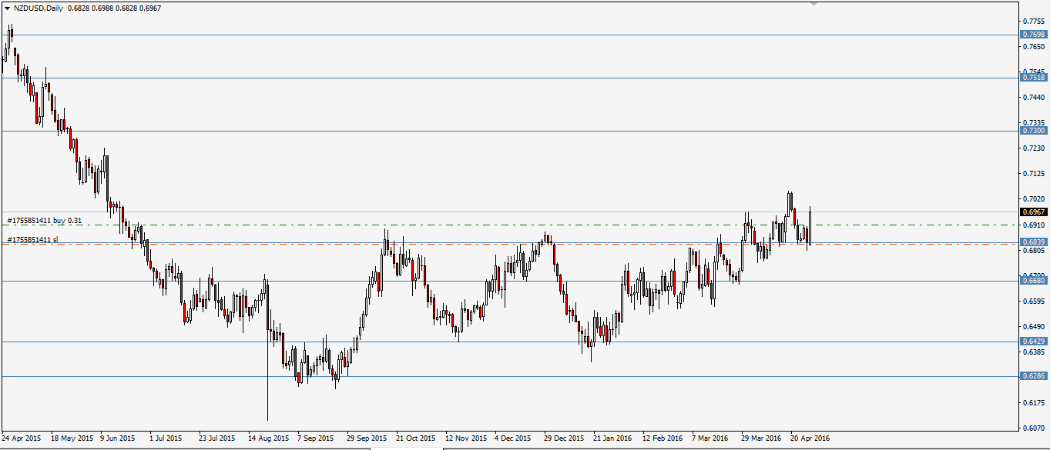Click the 21 Oct 2015 date label
1050x450 pixels.
416,438
